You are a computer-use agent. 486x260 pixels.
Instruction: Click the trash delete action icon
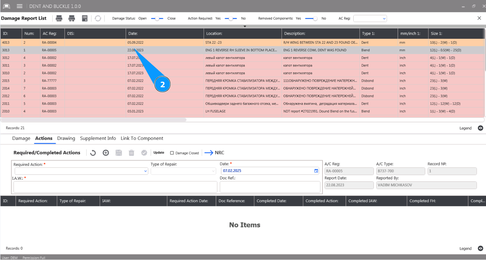[131, 153]
